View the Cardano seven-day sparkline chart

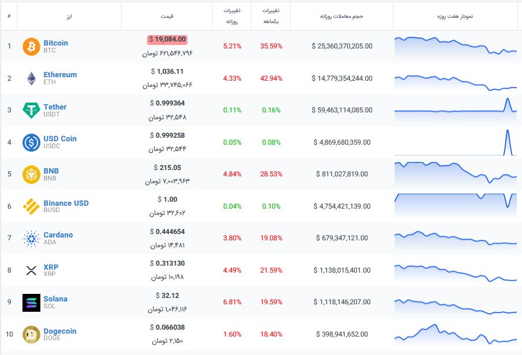pos(456,239)
